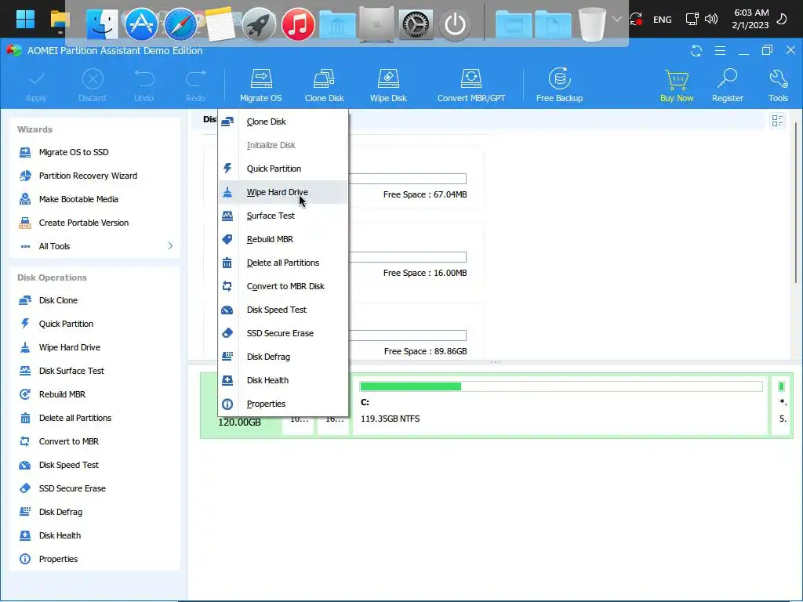Choose Quick Partition in context menu
803x602 pixels.
coord(283,169)
